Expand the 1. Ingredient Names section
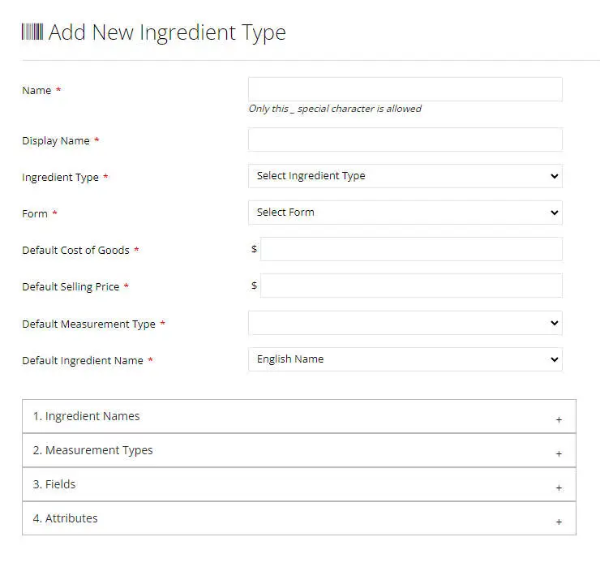Image resolution: width=600 pixels, height=567 pixels. tap(87, 416)
